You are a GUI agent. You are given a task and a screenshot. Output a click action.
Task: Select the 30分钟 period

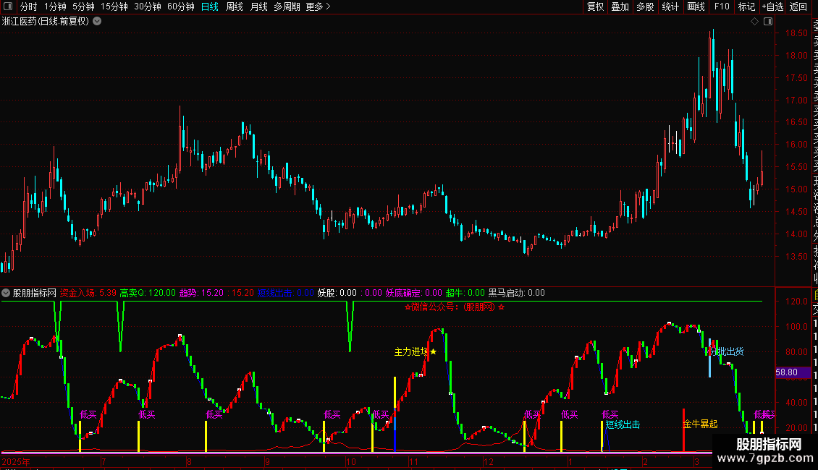(148, 7)
